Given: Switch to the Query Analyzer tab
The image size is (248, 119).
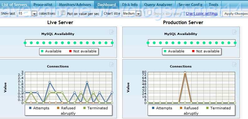Looking at the screenshot, I should point(158,5).
